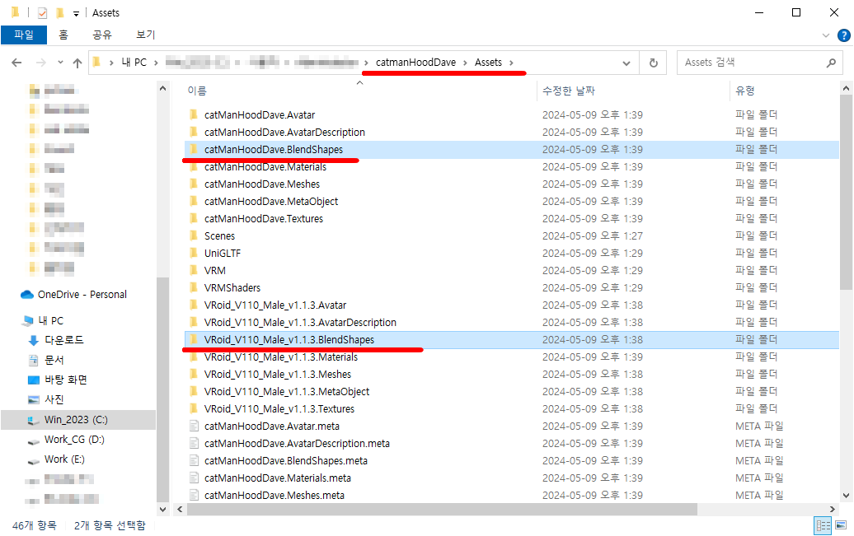Select VRoid_V110_Male_v1.1.3.Materials folder
This screenshot has width=854, height=536.
pos(281,357)
